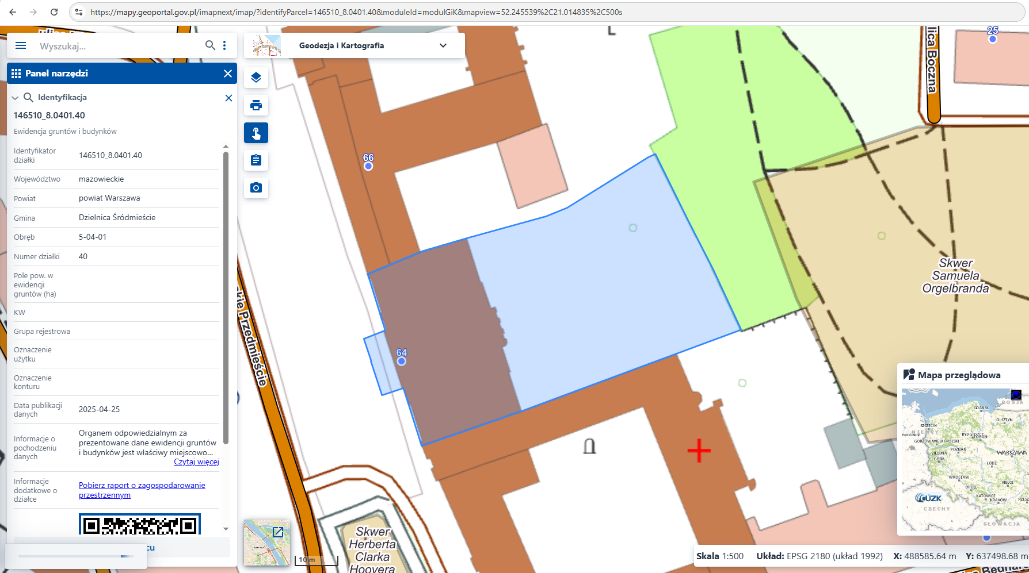
Task: Open the three-dot search options menu
Action: (224, 45)
